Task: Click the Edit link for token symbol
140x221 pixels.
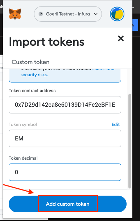Action: [116, 124]
